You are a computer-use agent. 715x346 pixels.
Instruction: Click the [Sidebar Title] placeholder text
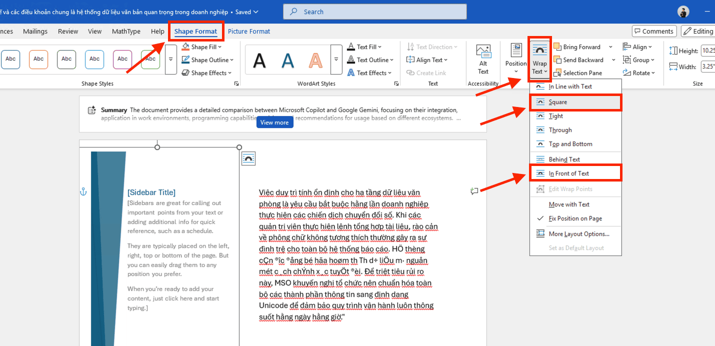(151, 192)
